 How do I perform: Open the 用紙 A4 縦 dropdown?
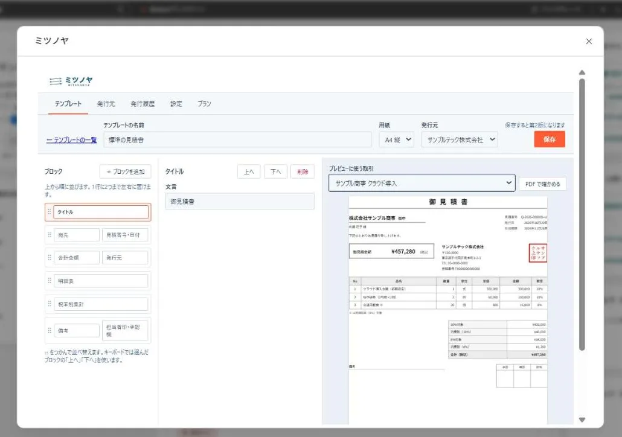click(x=397, y=140)
